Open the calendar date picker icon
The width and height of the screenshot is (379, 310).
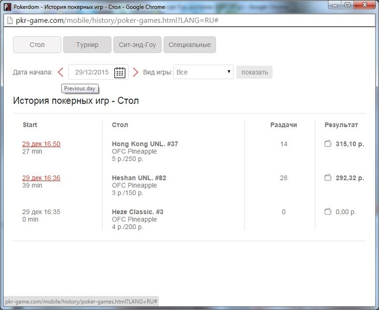pyautogui.click(x=120, y=73)
